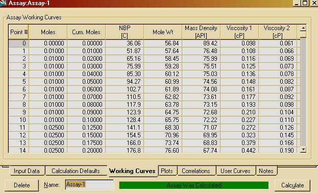Click Viscosity 2 cell 0.061
This screenshot has width=318, height=194.
pos(278,43)
